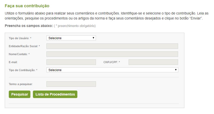Click inside the E-mail field

71,62
